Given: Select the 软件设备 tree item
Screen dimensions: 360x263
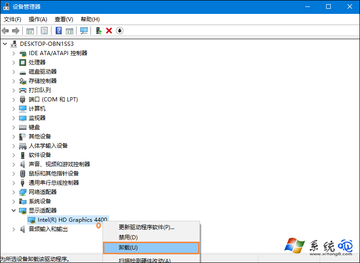Looking at the screenshot, I should pyautogui.click(x=40, y=155).
